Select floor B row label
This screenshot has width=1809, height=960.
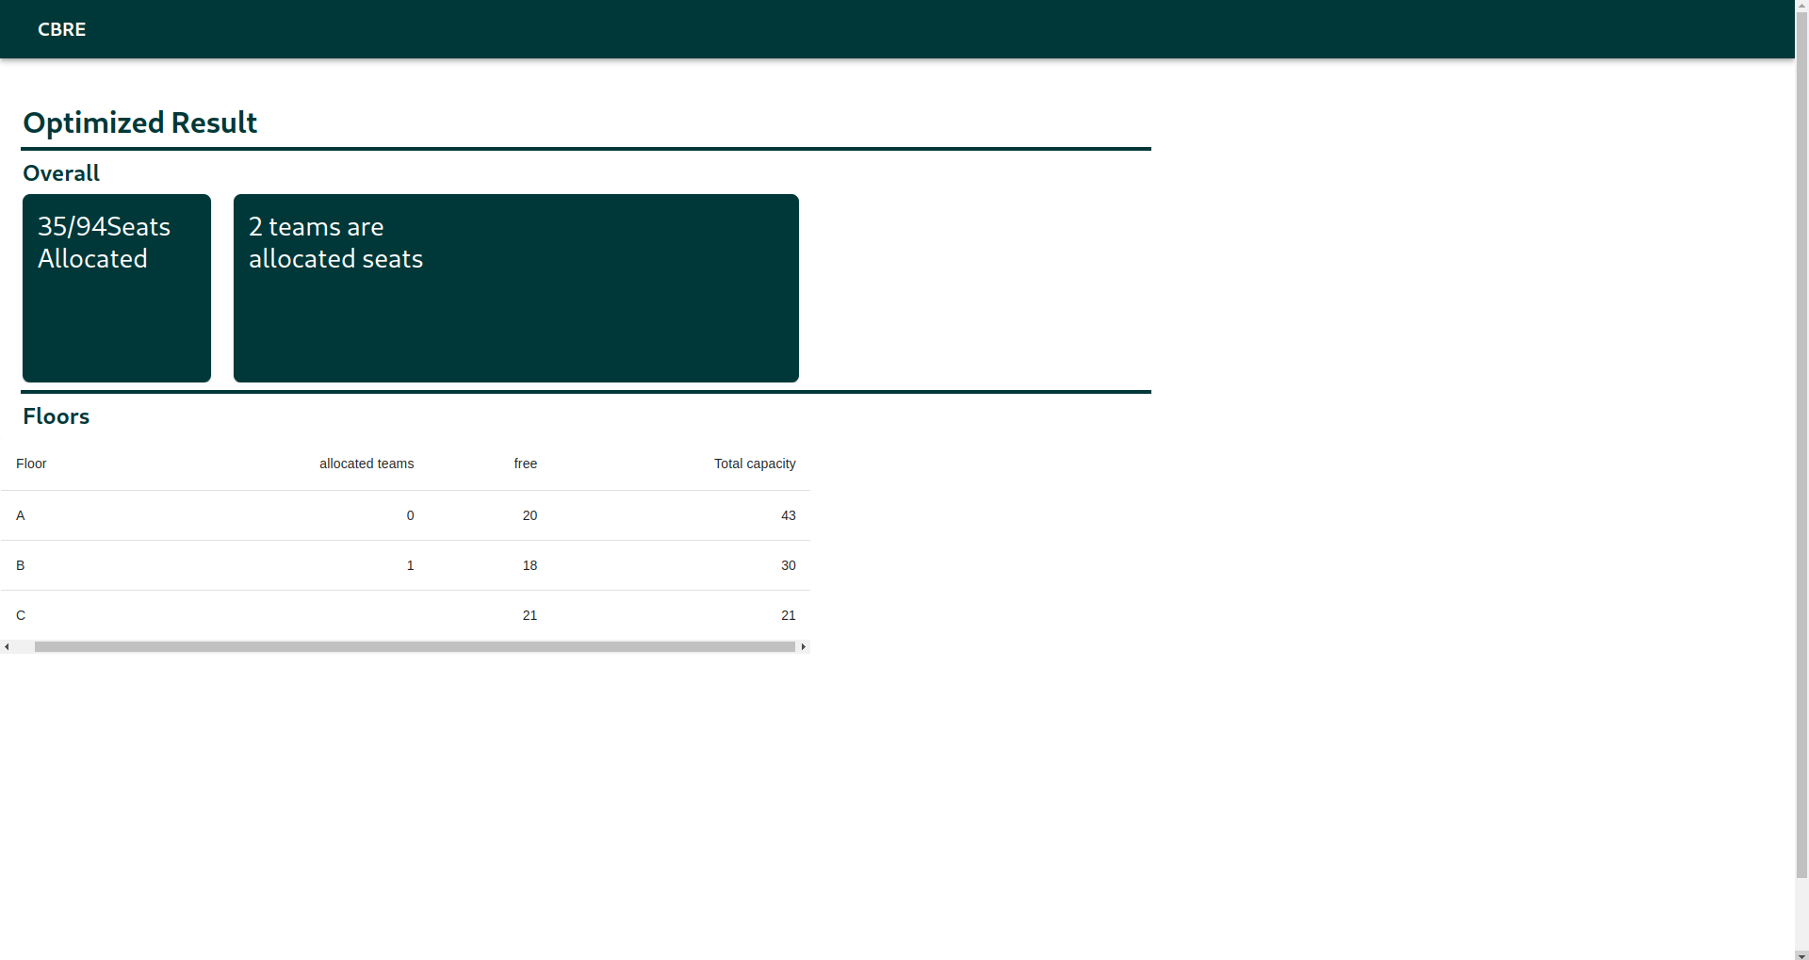tap(21, 565)
